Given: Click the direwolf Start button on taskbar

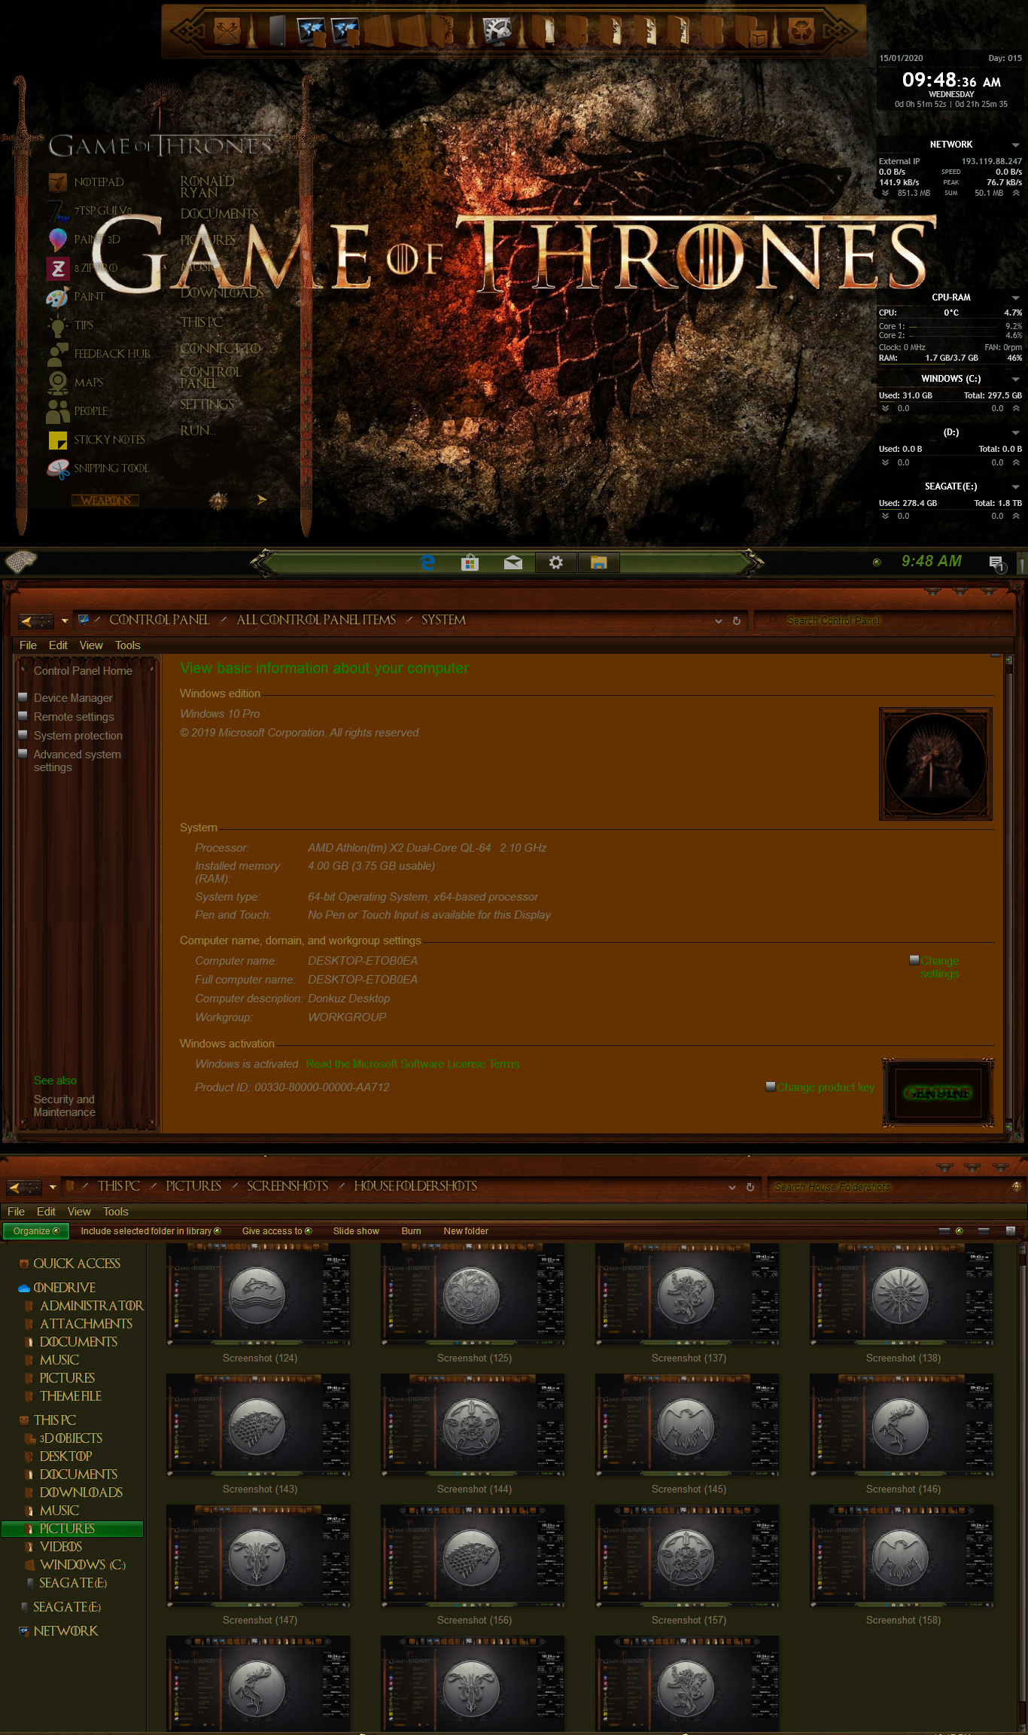Looking at the screenshot, I should click(21, 562).
